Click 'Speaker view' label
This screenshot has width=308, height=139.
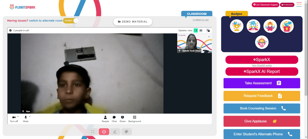coord(185,30)
